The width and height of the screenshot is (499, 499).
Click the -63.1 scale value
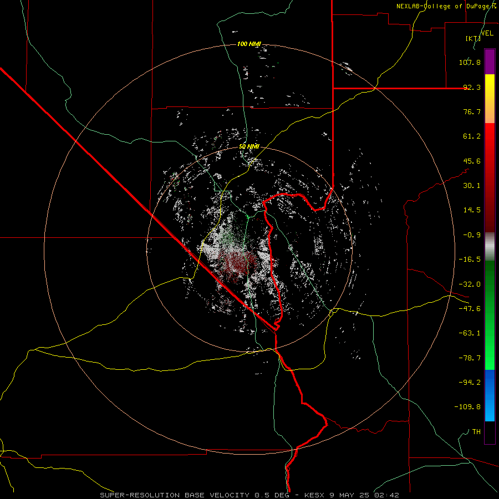coord(470,333)
